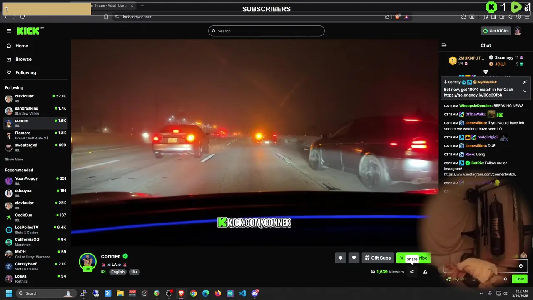The image size is (533, 300).
Task: Open the user profile avatar menu
Action: point(517,31)
